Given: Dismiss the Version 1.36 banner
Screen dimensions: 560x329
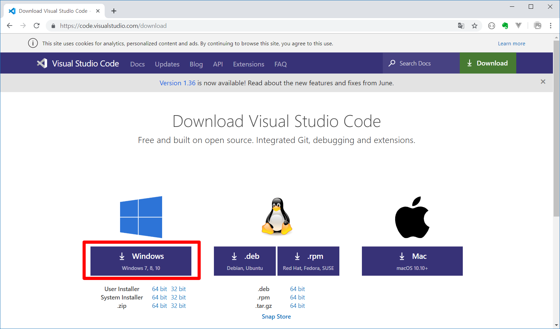Looking at the screenshot, I should (x=543, y=82).
